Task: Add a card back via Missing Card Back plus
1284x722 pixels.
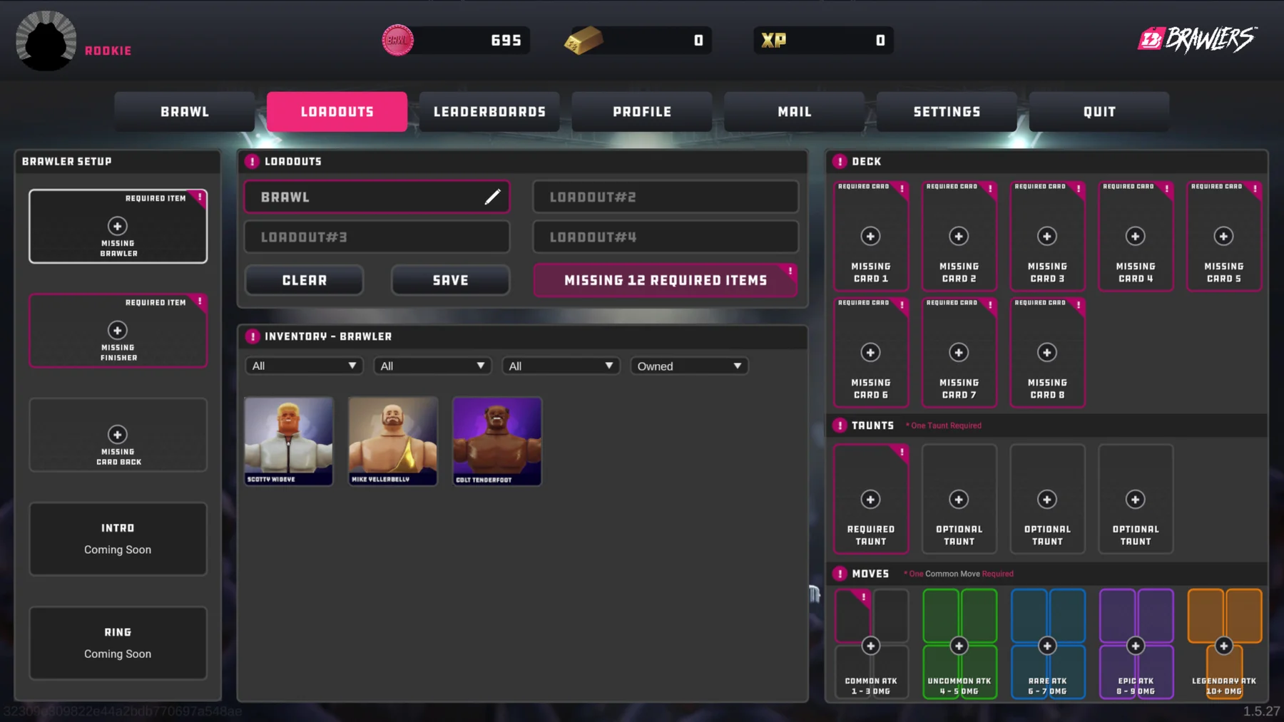Action: tap(118, 434)
